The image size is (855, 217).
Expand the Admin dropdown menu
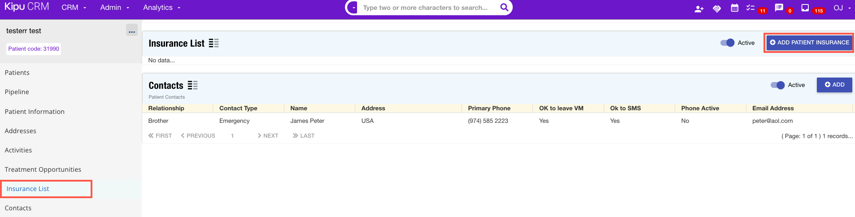115,8
